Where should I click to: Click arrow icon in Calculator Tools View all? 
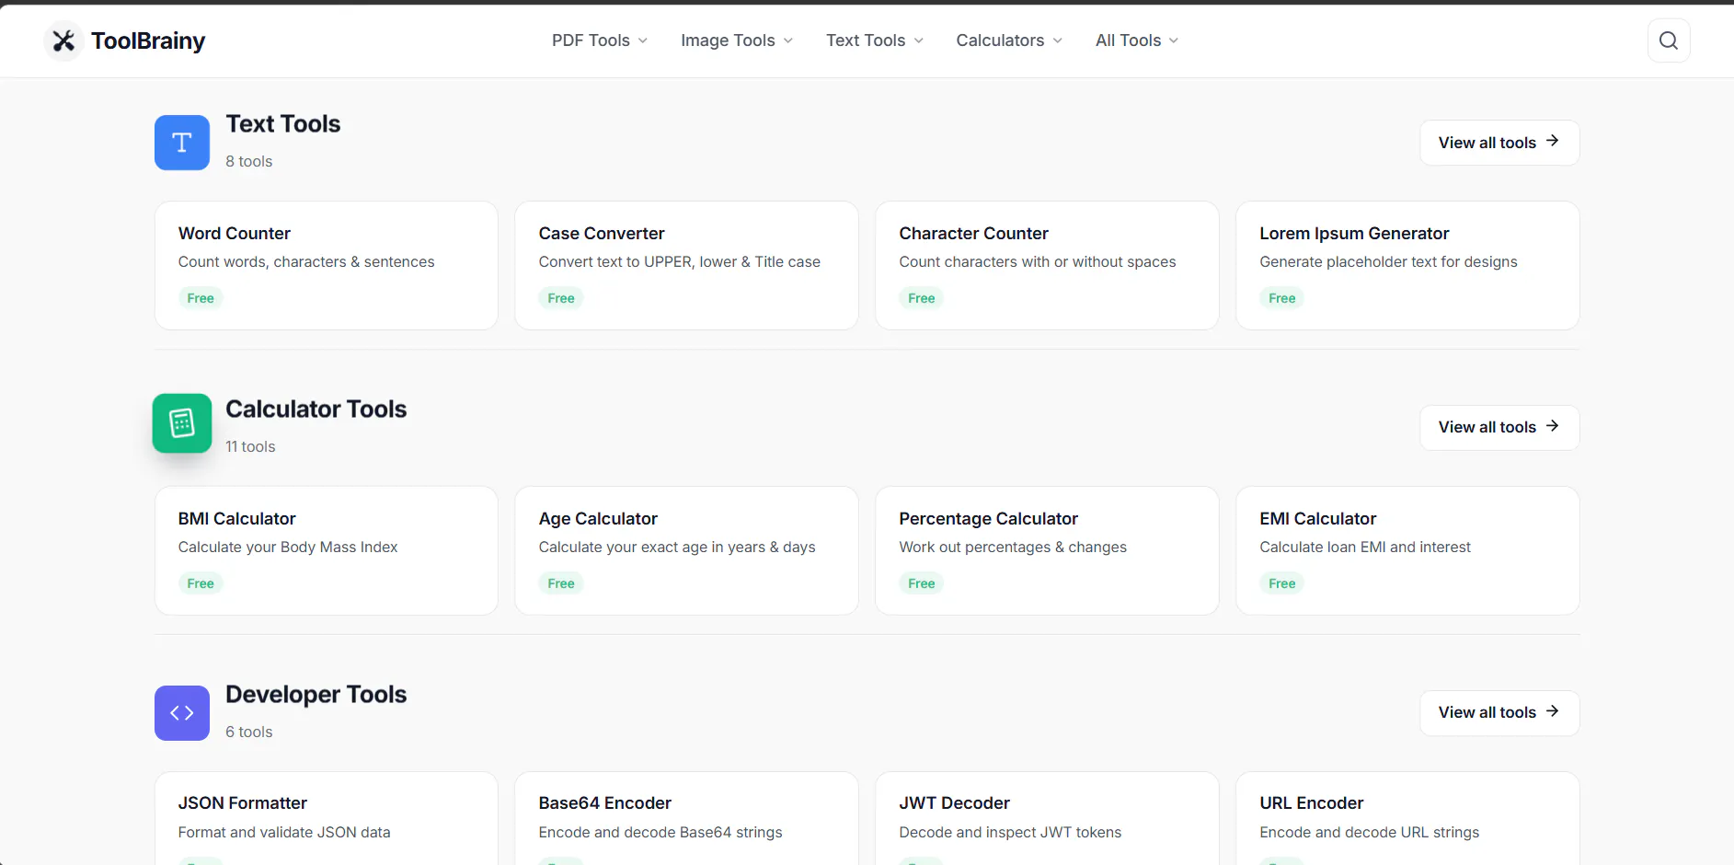pyautogui.click(x=1552, y=426)
